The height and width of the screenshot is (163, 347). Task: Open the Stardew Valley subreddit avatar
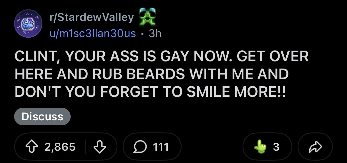coord(29,24)
